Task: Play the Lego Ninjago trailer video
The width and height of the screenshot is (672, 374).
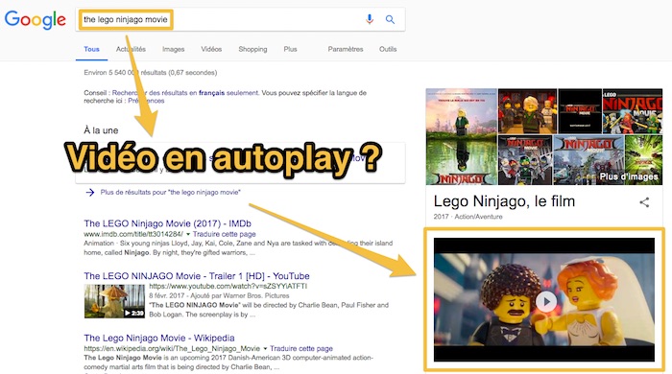Action: (x=546, y=301)
